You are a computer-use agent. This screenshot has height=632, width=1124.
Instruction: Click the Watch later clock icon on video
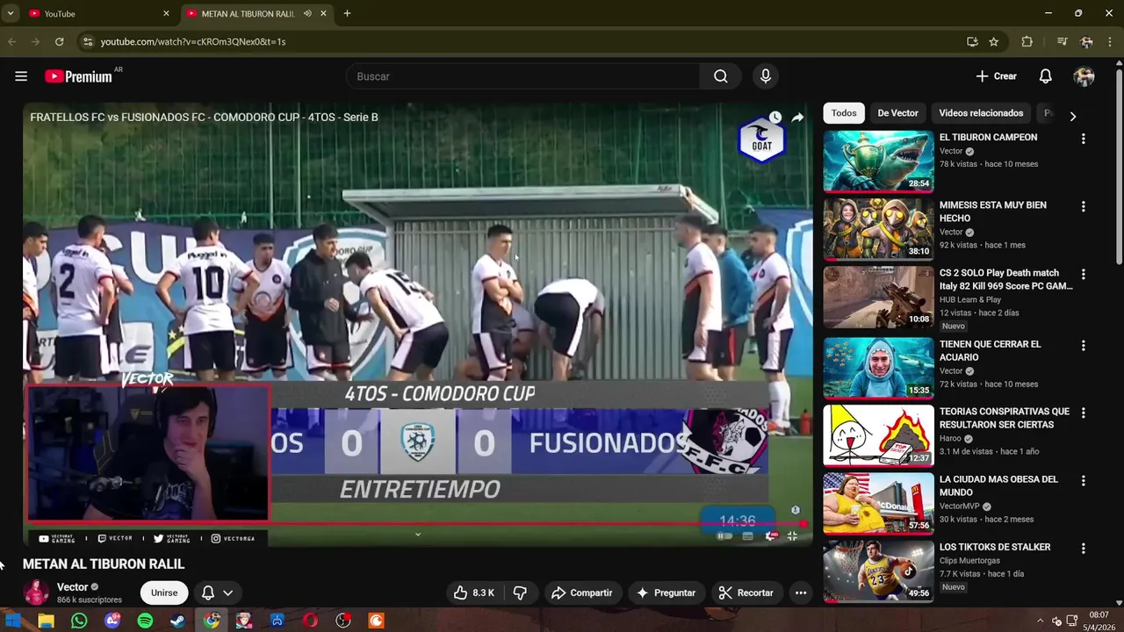775,117
